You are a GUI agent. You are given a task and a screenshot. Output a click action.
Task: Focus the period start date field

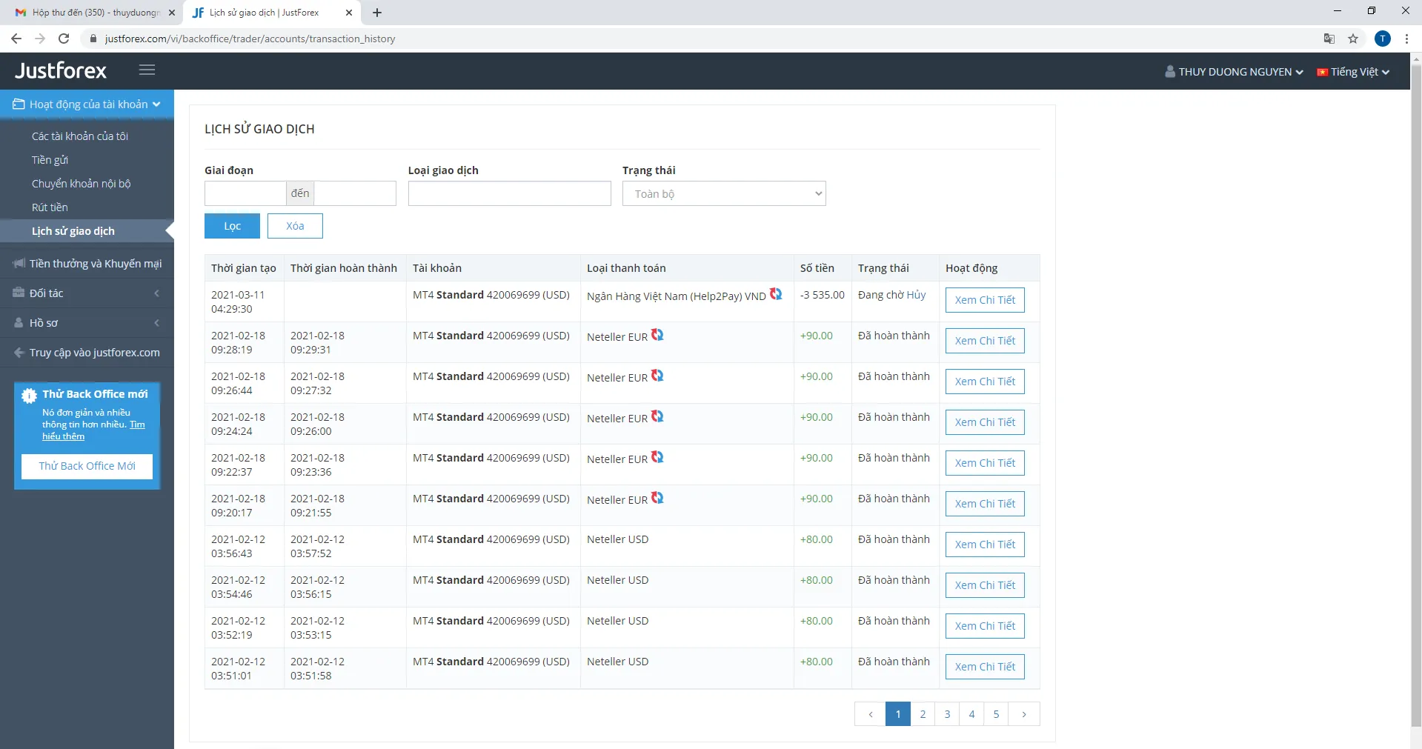click(x=245, y=193)
